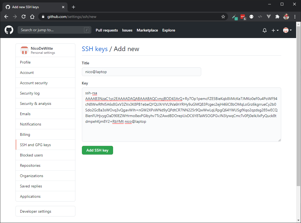The image size is (301, 223).
Task: Select the Add new SSH keys browser tab
Action: click(x=35, y=7)
